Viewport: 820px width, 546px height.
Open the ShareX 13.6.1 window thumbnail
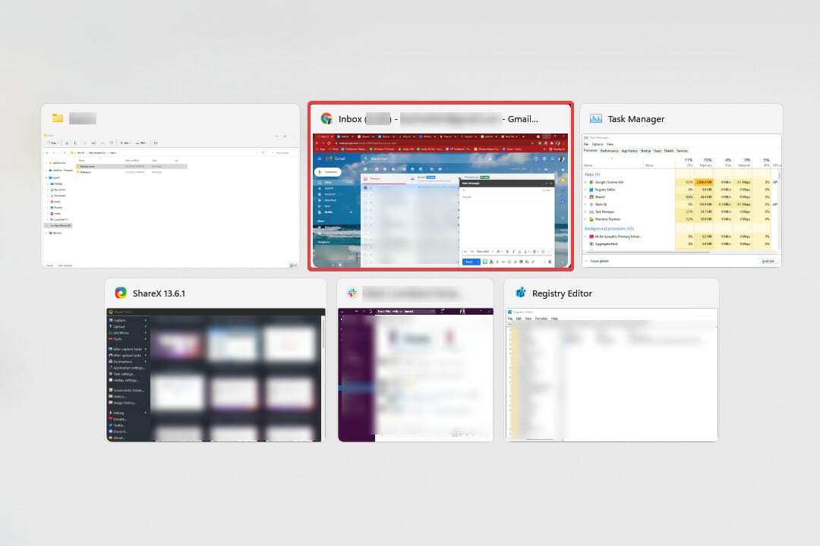216,360
